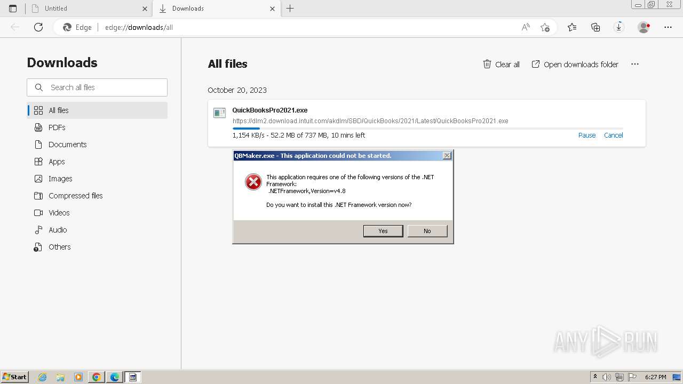The height and width of the screenshot is (384, 683).
Task: Click Open downloads folder
Action: pos(575,65)
